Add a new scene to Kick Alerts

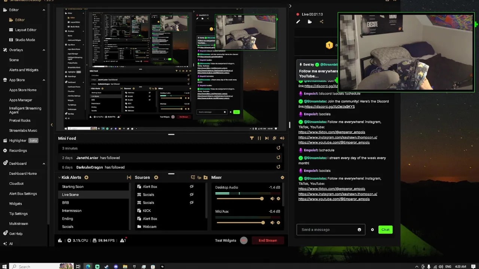(x=86, y=177)
